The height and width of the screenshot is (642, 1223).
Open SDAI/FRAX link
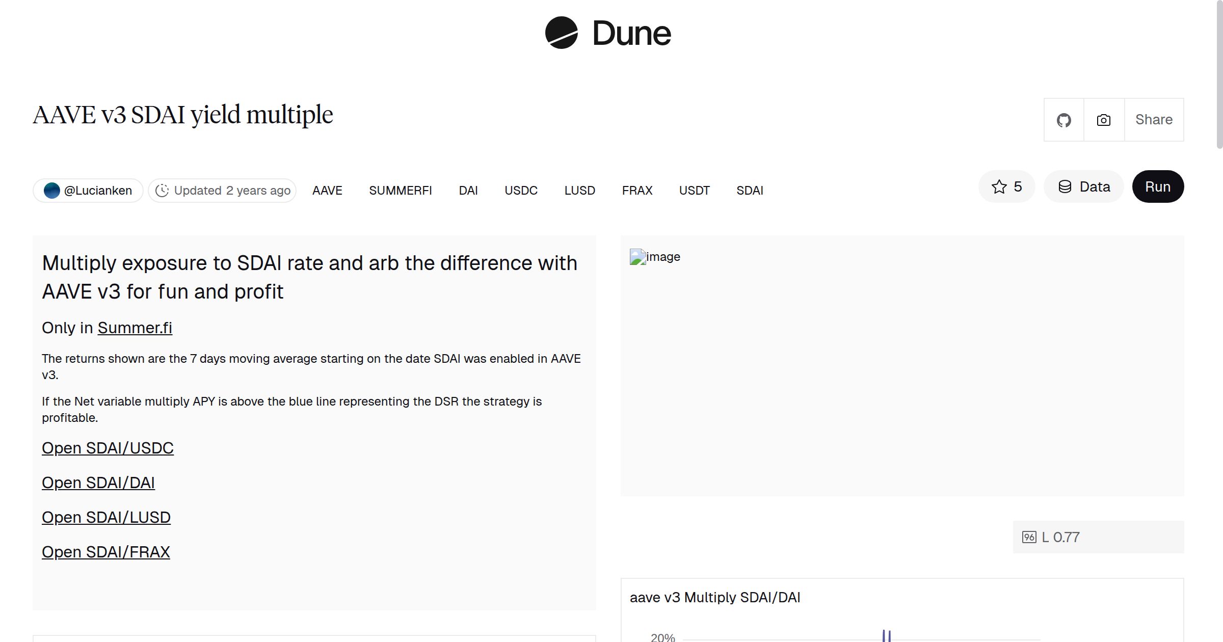[105, 552]
